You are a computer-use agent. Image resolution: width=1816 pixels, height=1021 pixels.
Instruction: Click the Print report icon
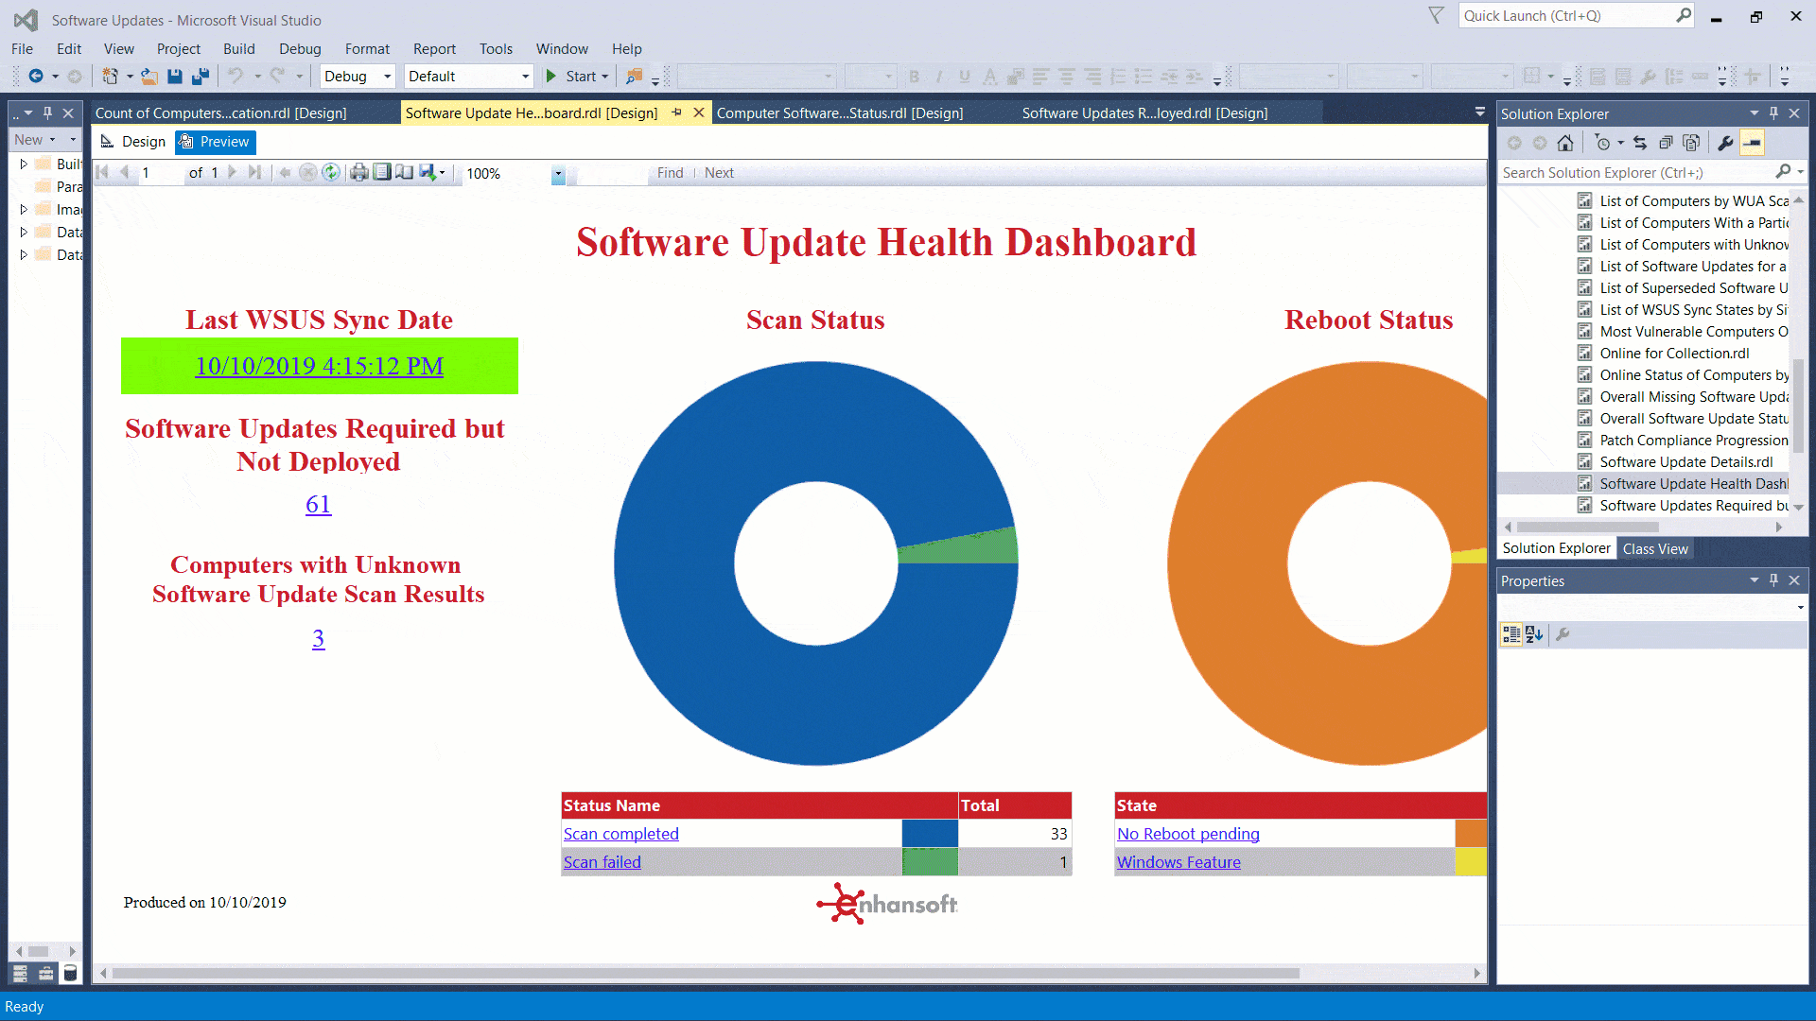click(358, 172)
